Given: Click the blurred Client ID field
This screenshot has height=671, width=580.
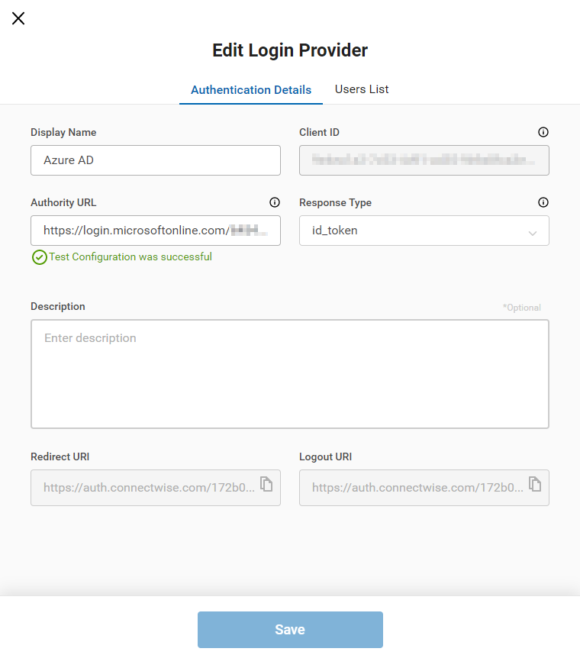Looking at the screenshot, I should pyautogui.click(x=424, y=160).
